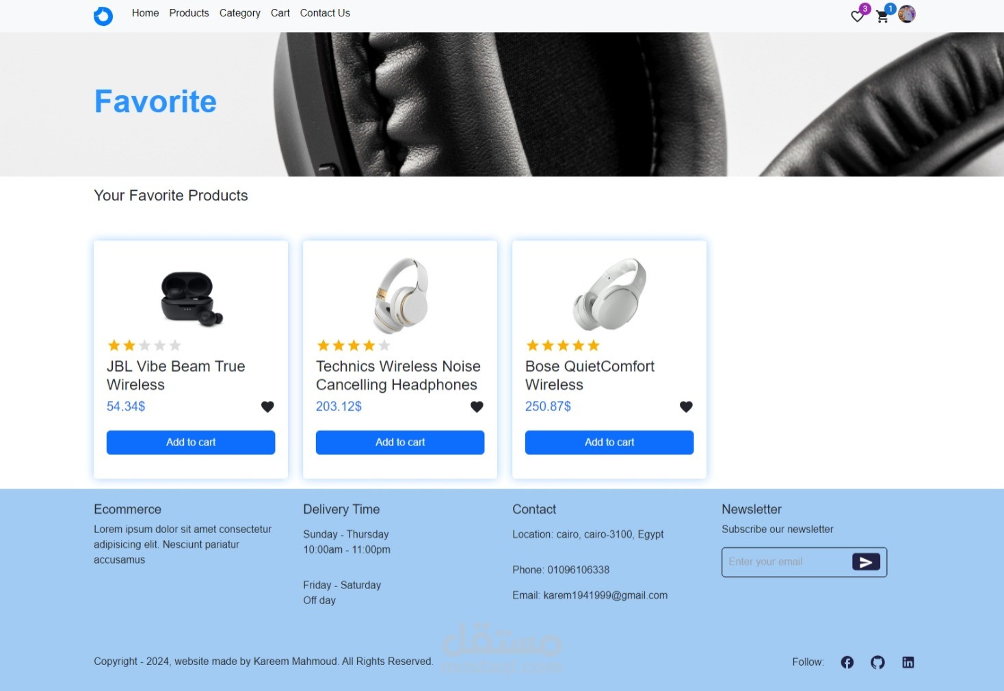Image resolution: width=1004 pixels, height=691 pixels.
Task: Click the Technics headphones product image
Action: tap(401, 295)
